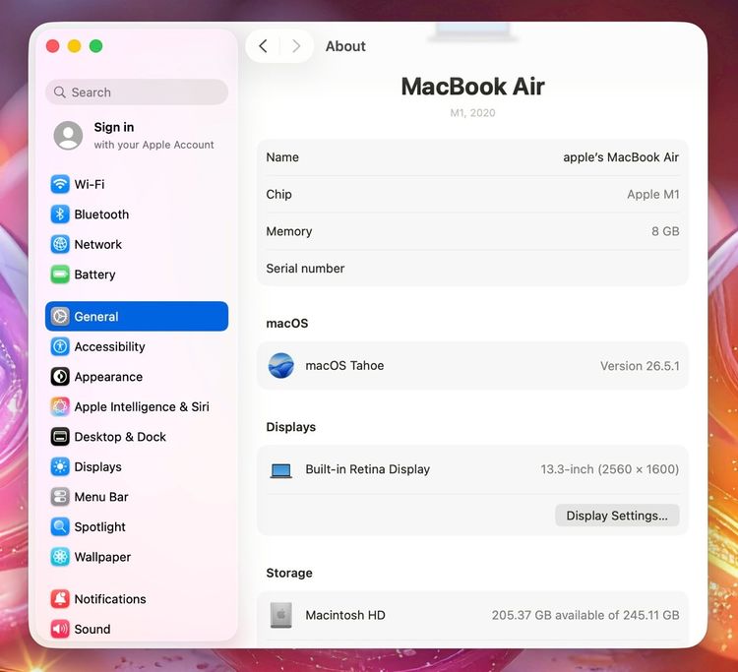Click the Bluetooth sidebar icon
This screenshot has width=738, height=672.
pyautogui.click(x=60, y=214)
